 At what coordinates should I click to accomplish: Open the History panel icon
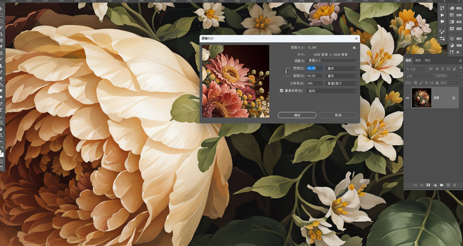[x=442, y=8]
